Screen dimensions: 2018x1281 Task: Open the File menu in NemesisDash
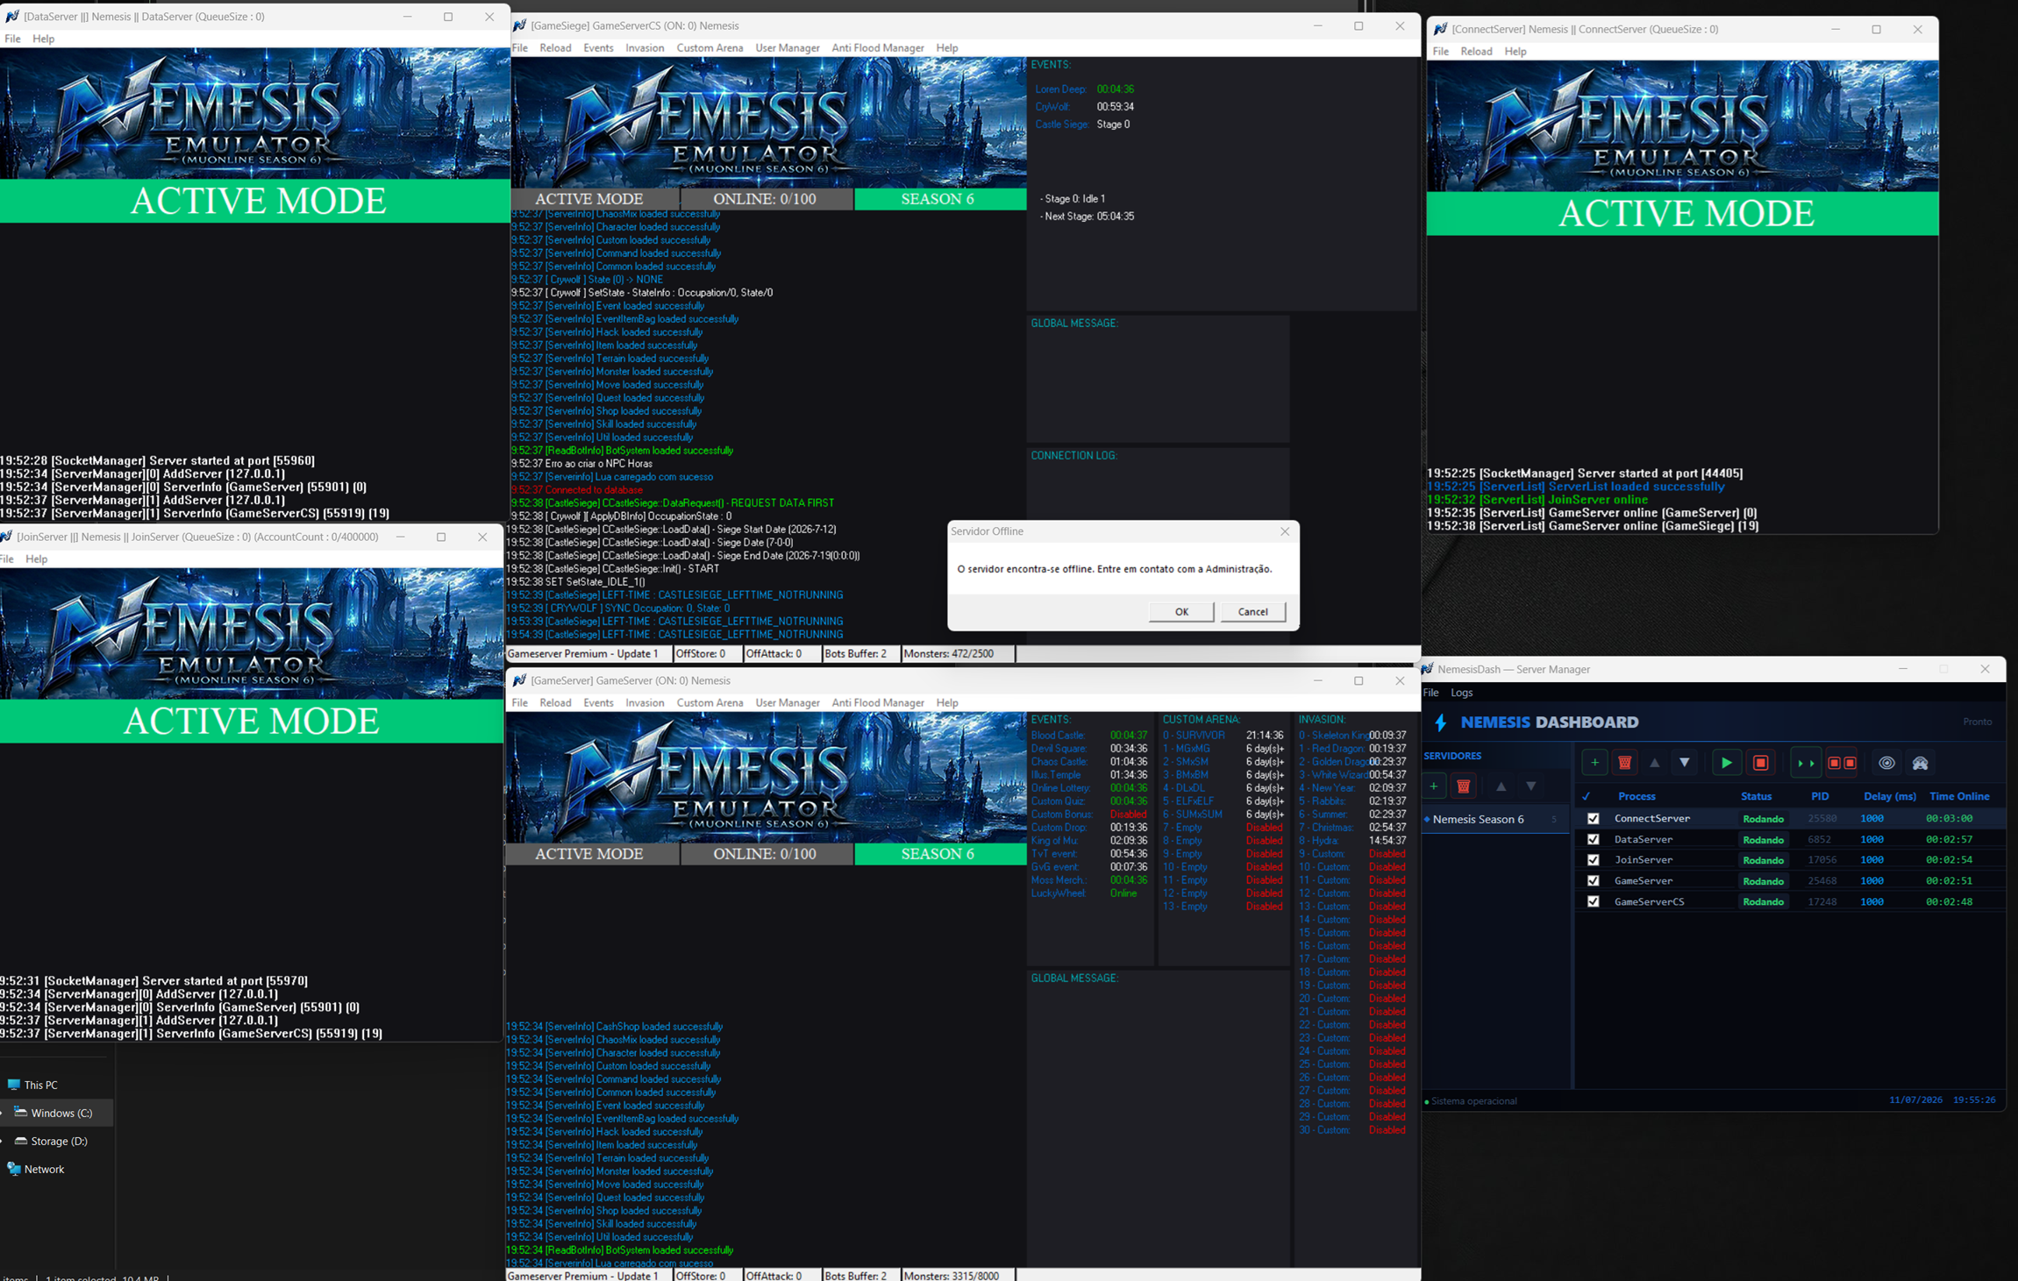(1430, 693)
